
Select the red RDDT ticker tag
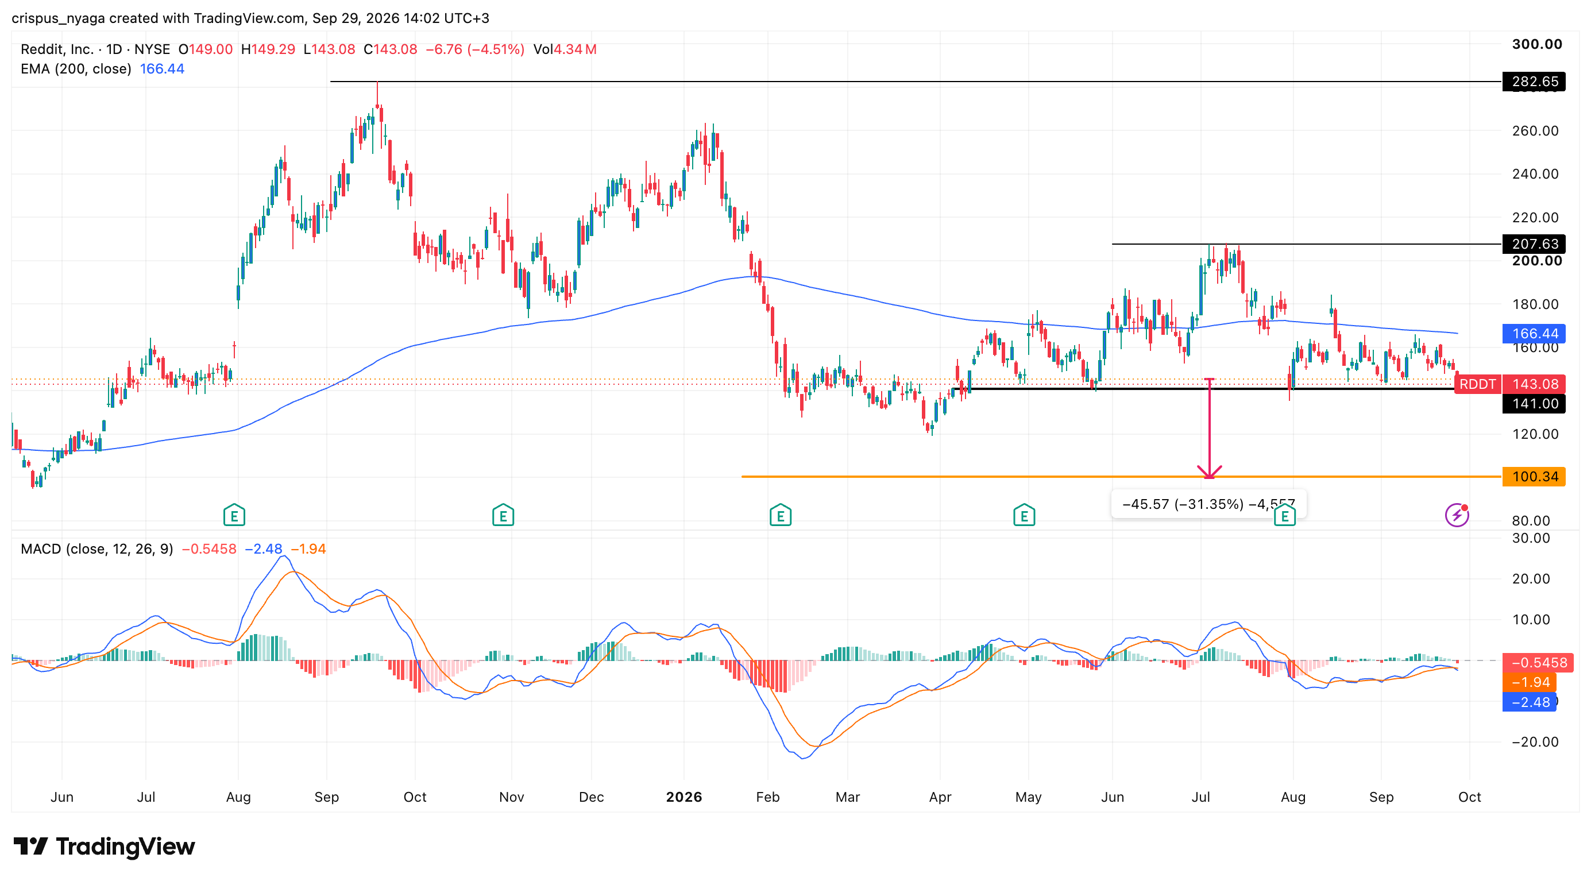pyautogui.click(x=1477, y=384)
